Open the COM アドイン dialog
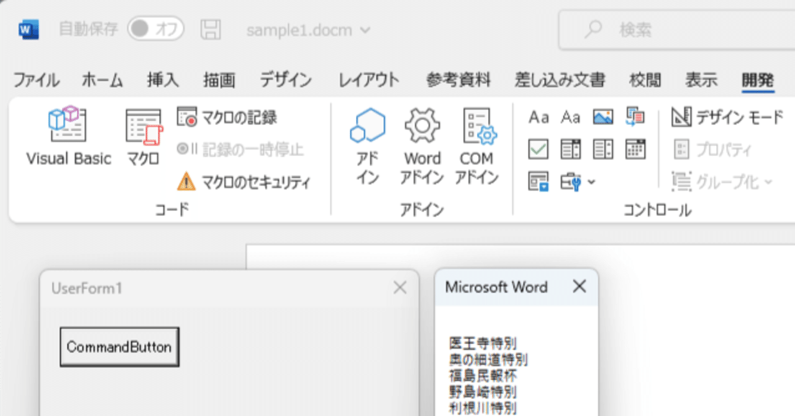The height and width of the screenshot is (416, 795). click(x=476, y=144)
